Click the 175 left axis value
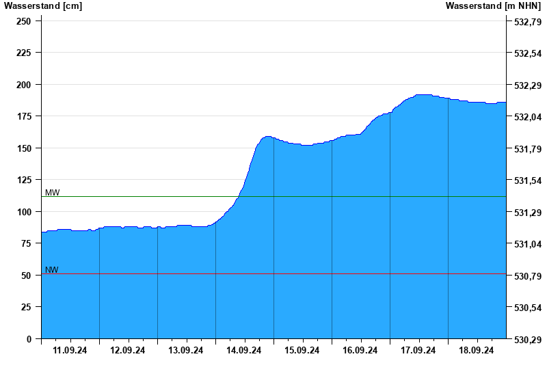547x376 pixels. [x=23, y=116]
